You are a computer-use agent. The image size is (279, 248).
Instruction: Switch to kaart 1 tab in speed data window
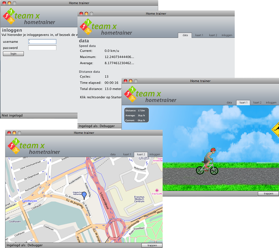coord(199,35)
